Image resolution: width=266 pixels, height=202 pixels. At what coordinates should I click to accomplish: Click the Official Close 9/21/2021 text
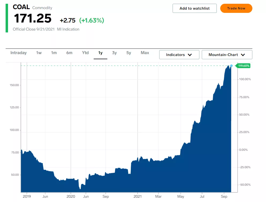tap(34, 29)
